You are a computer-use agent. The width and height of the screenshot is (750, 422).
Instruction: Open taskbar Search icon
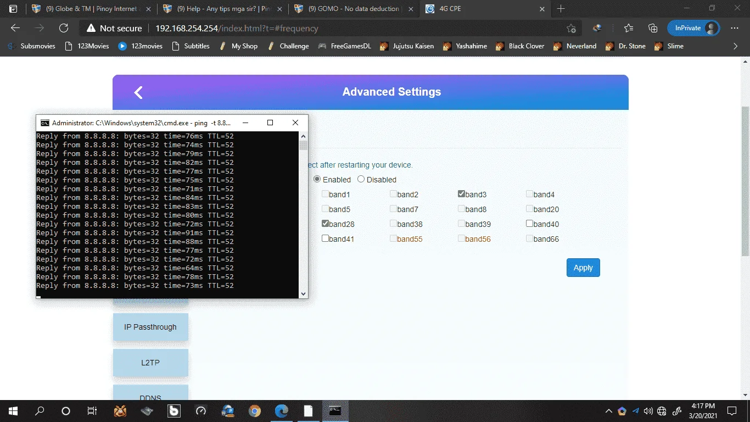(x=40, y=410)
